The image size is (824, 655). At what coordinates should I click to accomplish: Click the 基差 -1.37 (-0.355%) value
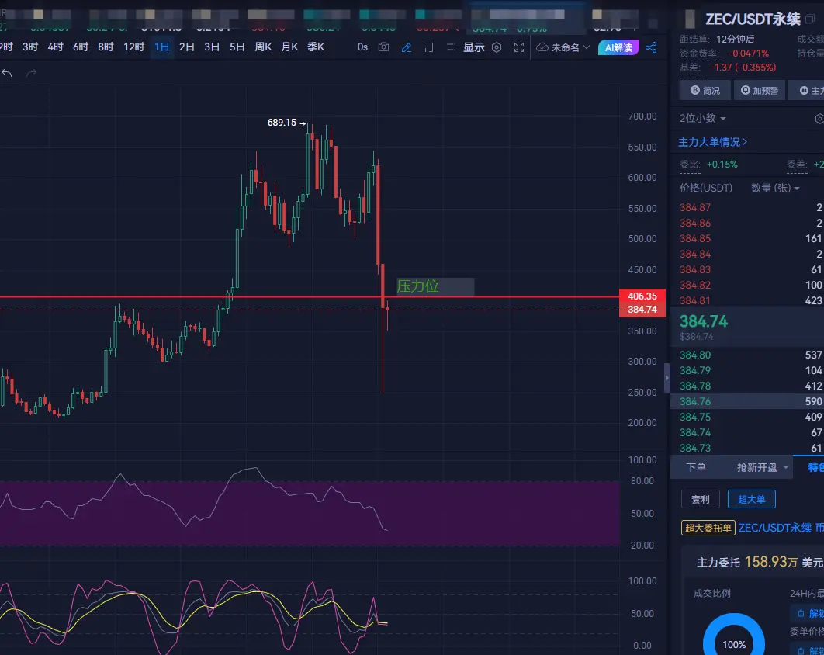[x=743, y=68]
